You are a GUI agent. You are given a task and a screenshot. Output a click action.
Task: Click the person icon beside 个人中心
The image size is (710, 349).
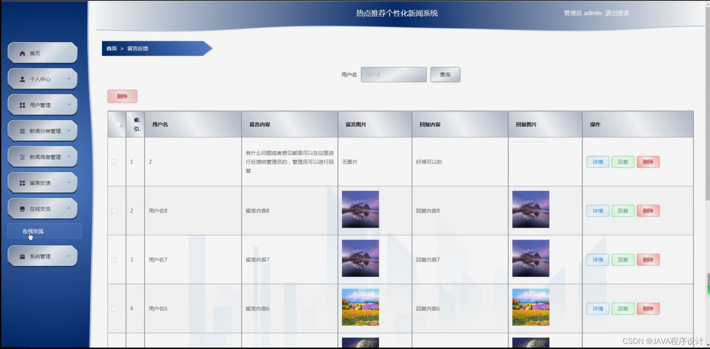coord(22,79)
